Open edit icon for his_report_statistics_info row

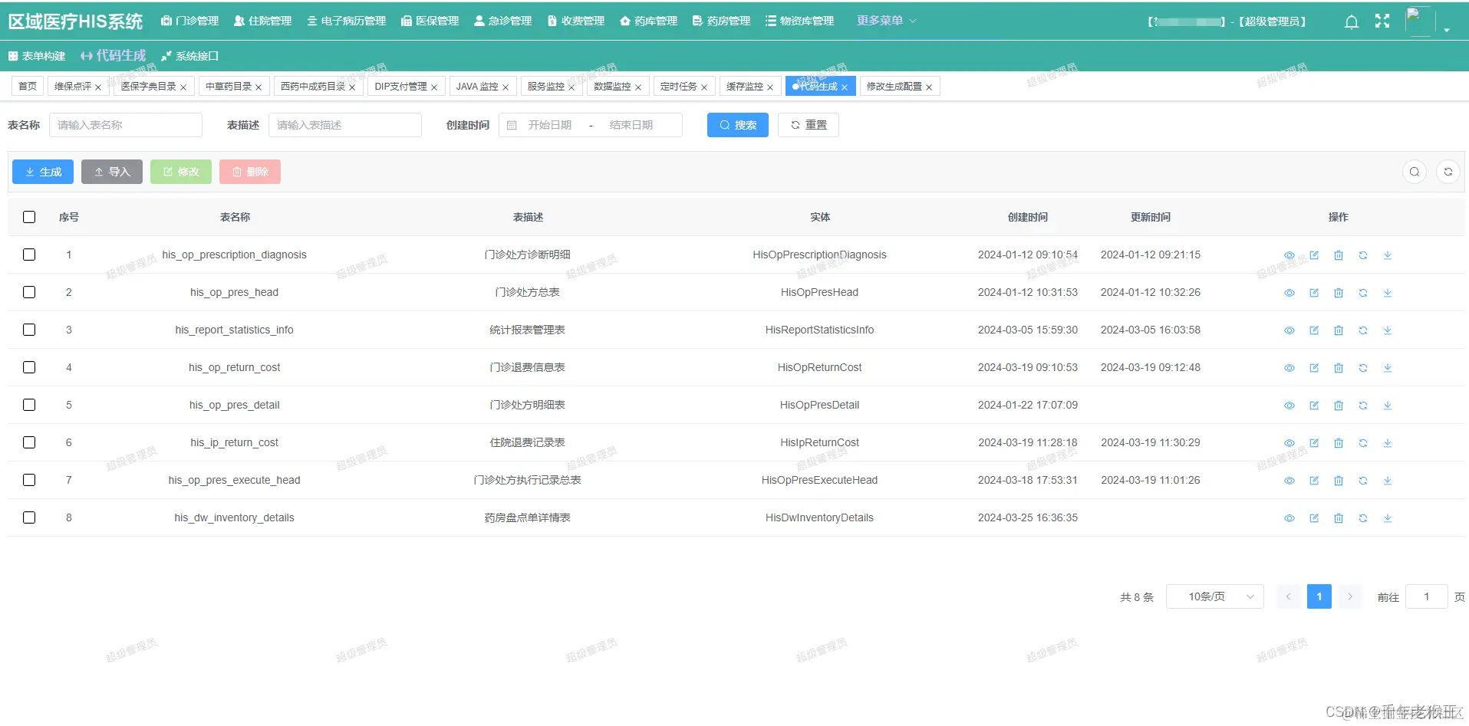click(1314, 330)
